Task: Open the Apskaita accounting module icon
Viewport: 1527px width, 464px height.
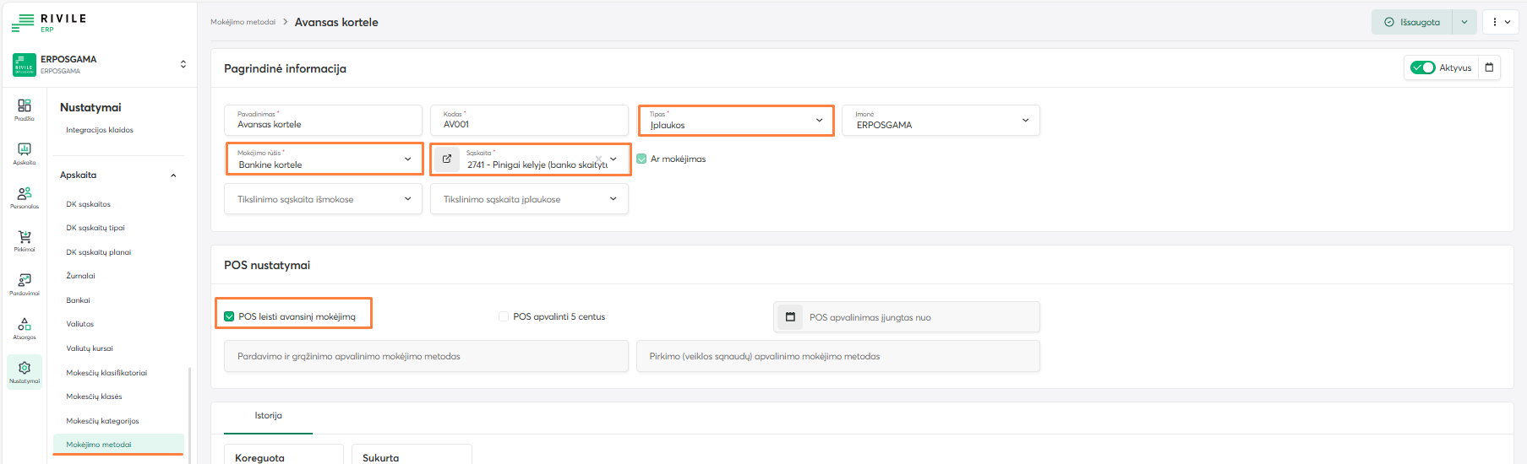Action: pos(25,152)
